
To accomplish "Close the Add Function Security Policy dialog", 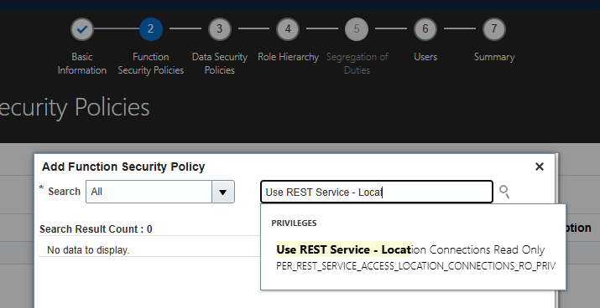I will click(539, 167).
